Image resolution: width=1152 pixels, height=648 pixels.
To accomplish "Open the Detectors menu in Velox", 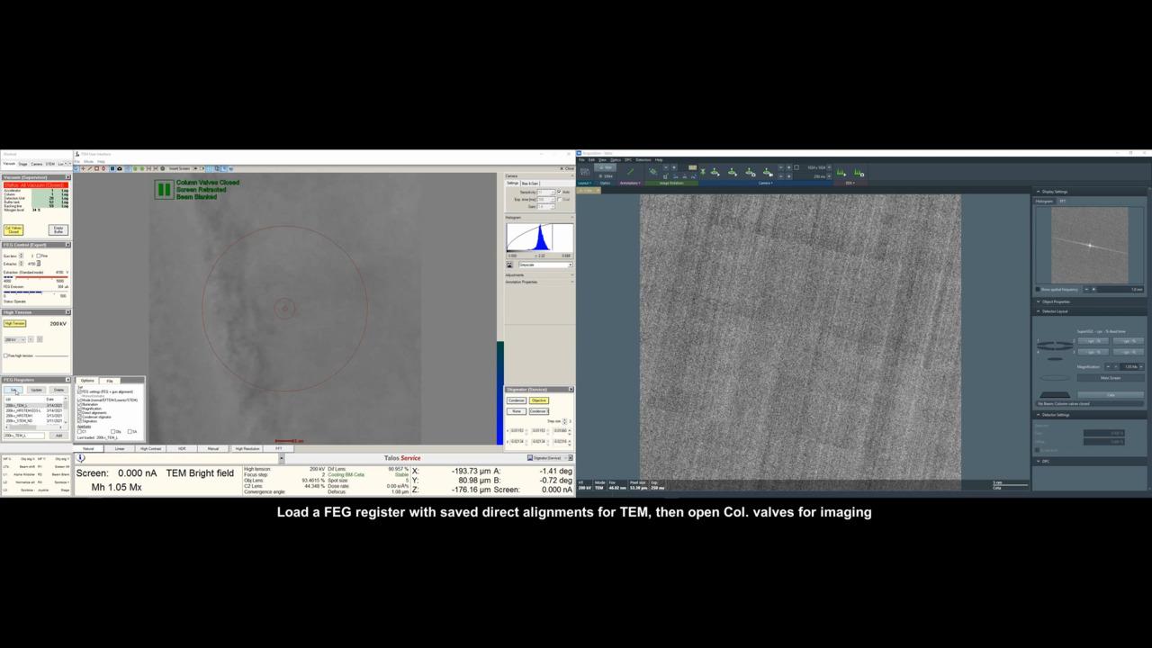I will tap(643, 159).
